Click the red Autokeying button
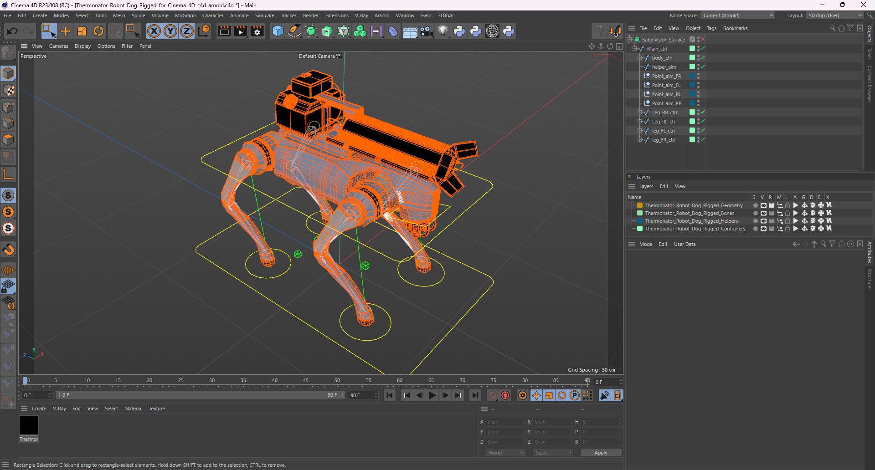Viewport: 875px width, 470px height. click(505, 395)
